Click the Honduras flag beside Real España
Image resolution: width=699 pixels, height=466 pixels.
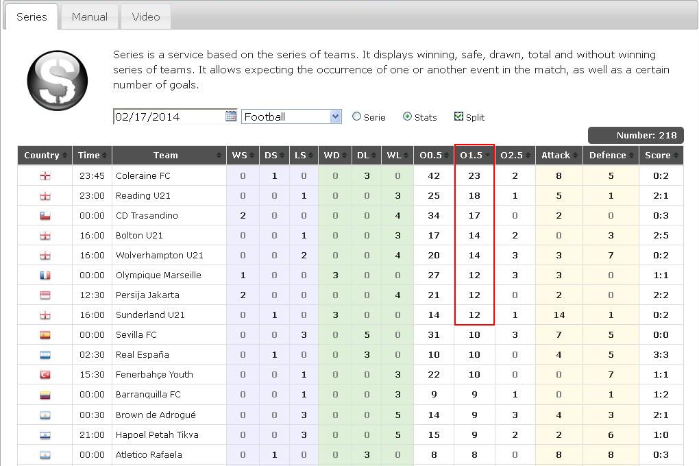[x=45, y=355]
